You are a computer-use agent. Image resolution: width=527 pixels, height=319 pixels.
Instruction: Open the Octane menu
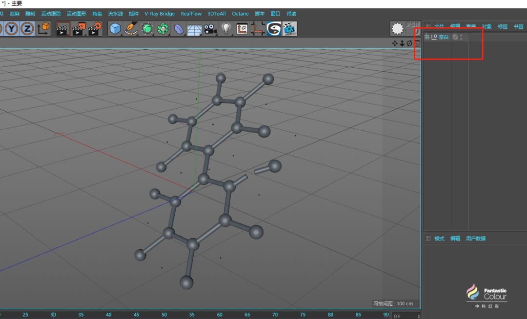[240, 14]
